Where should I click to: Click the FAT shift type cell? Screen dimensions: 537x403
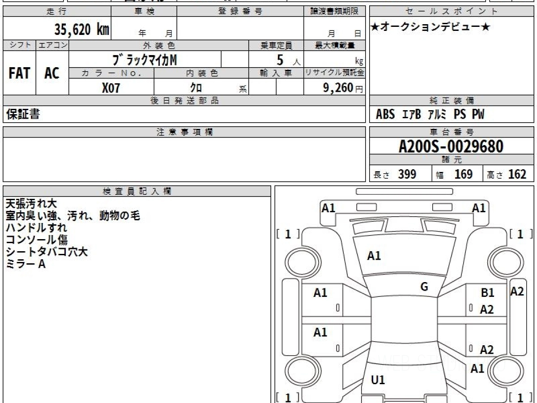click(19, 73)
